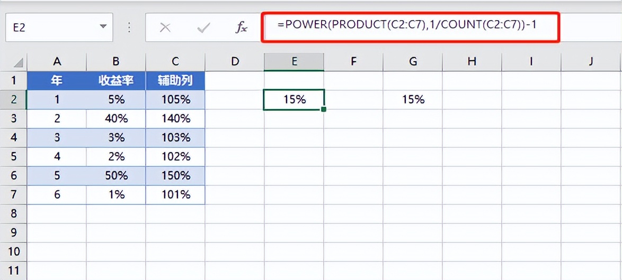Click the cell showing 3%

tap(116, 138)
